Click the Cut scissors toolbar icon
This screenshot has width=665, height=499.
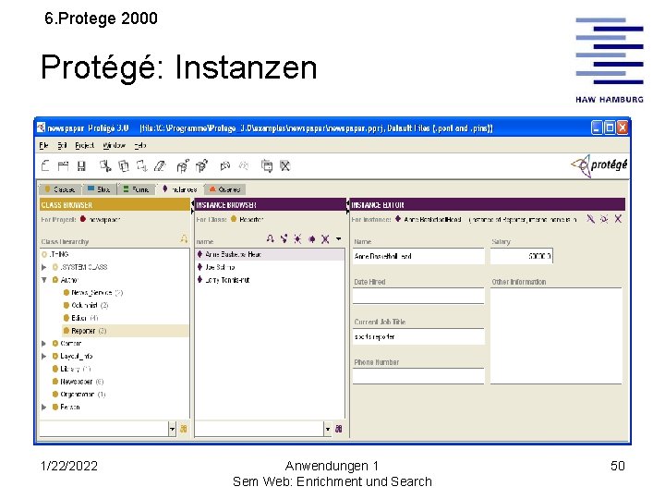(105, 165)
